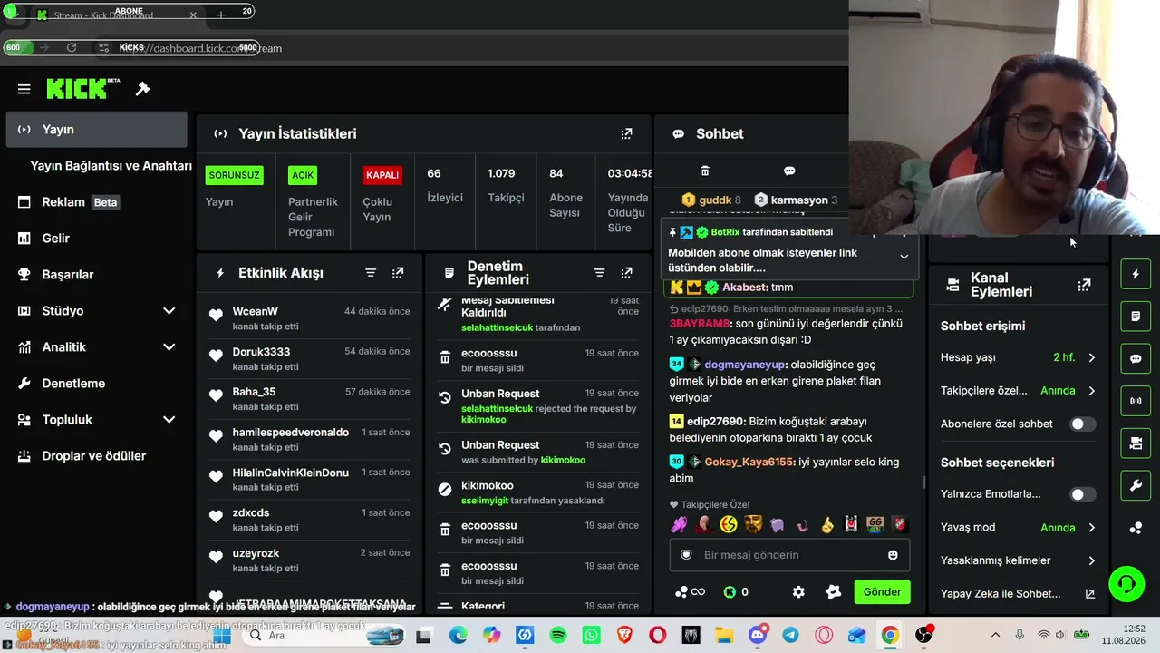This screenshot has height=653, width=1160.
Task: Click username dogmayaneyup in chat
Action: coord(745,365)
